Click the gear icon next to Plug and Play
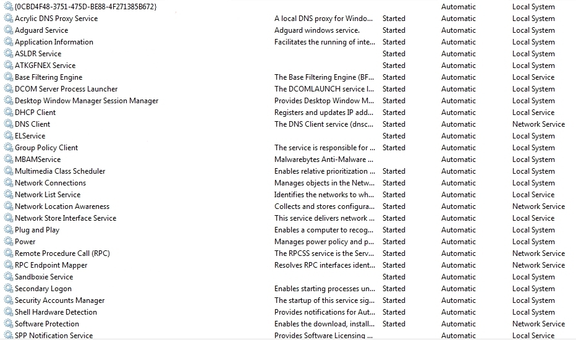The width and height of the screenshot is (576, 340). pos(9,230)
